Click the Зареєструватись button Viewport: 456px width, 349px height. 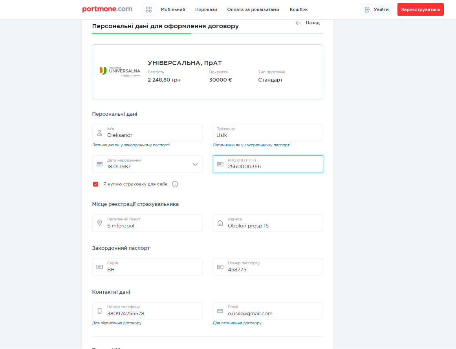tap(420, 9)
